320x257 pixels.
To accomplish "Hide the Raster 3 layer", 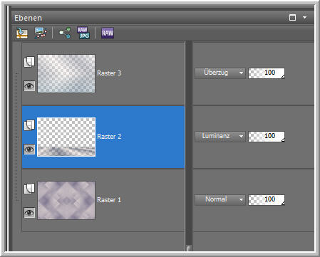I will (x=29, y=85).
